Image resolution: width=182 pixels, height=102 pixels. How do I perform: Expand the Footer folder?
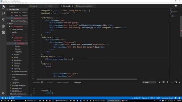[x=18, y=46]
